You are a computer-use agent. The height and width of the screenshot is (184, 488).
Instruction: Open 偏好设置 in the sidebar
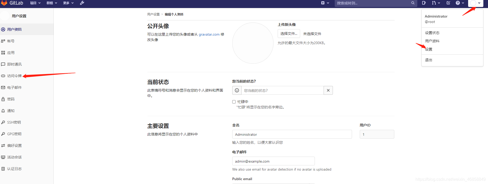coord(14,146)
